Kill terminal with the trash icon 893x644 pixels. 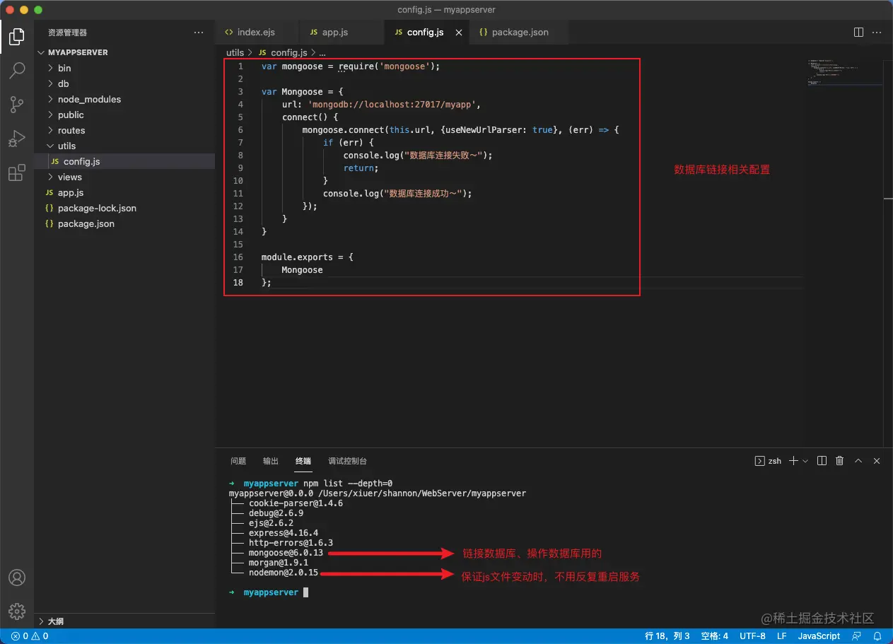tap(840, 461)
